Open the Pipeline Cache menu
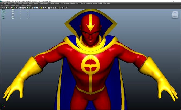This screenshot has width=181, height=110. [102, 3]
